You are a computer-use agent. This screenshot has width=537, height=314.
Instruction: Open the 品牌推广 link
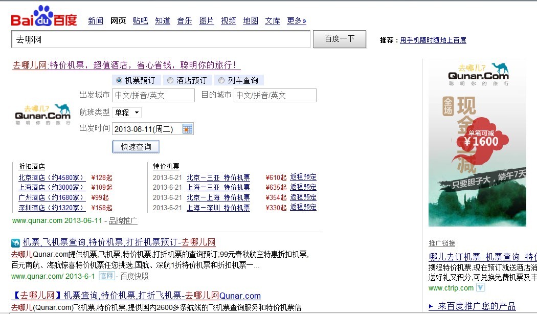coord(123,221)
